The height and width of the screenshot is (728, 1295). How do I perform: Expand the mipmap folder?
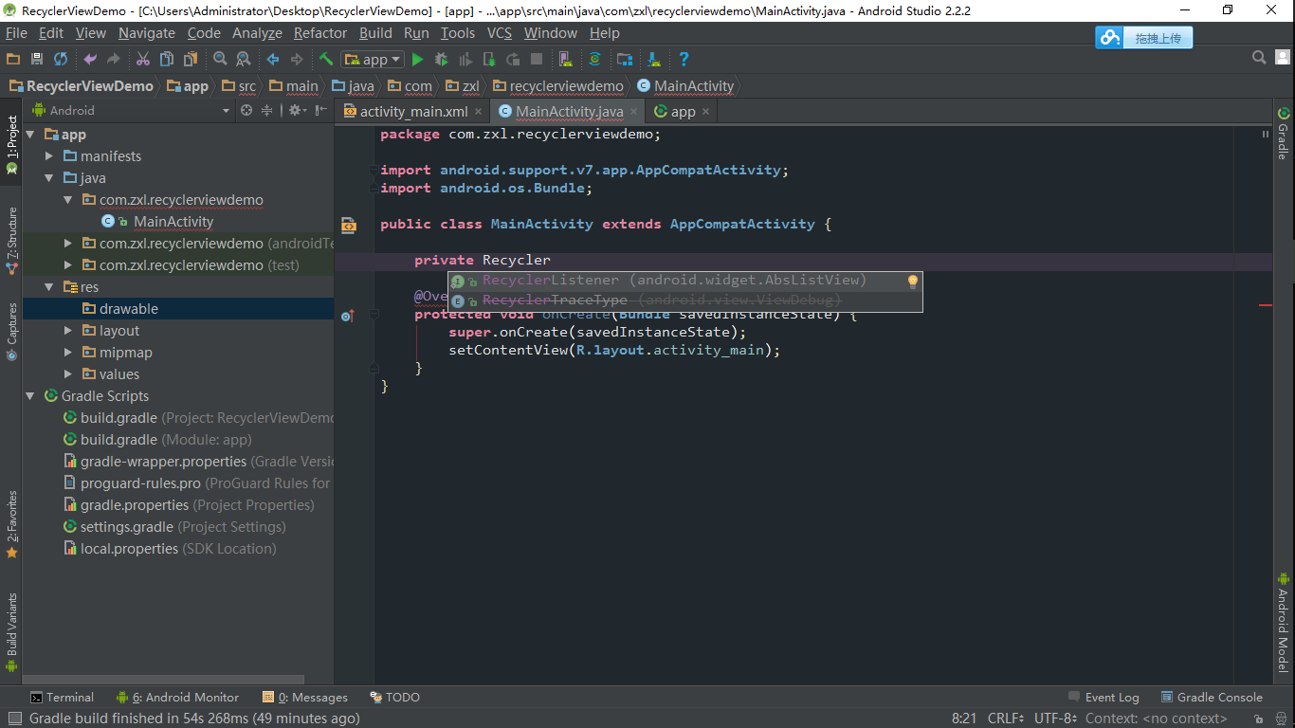tap(68, 353)
